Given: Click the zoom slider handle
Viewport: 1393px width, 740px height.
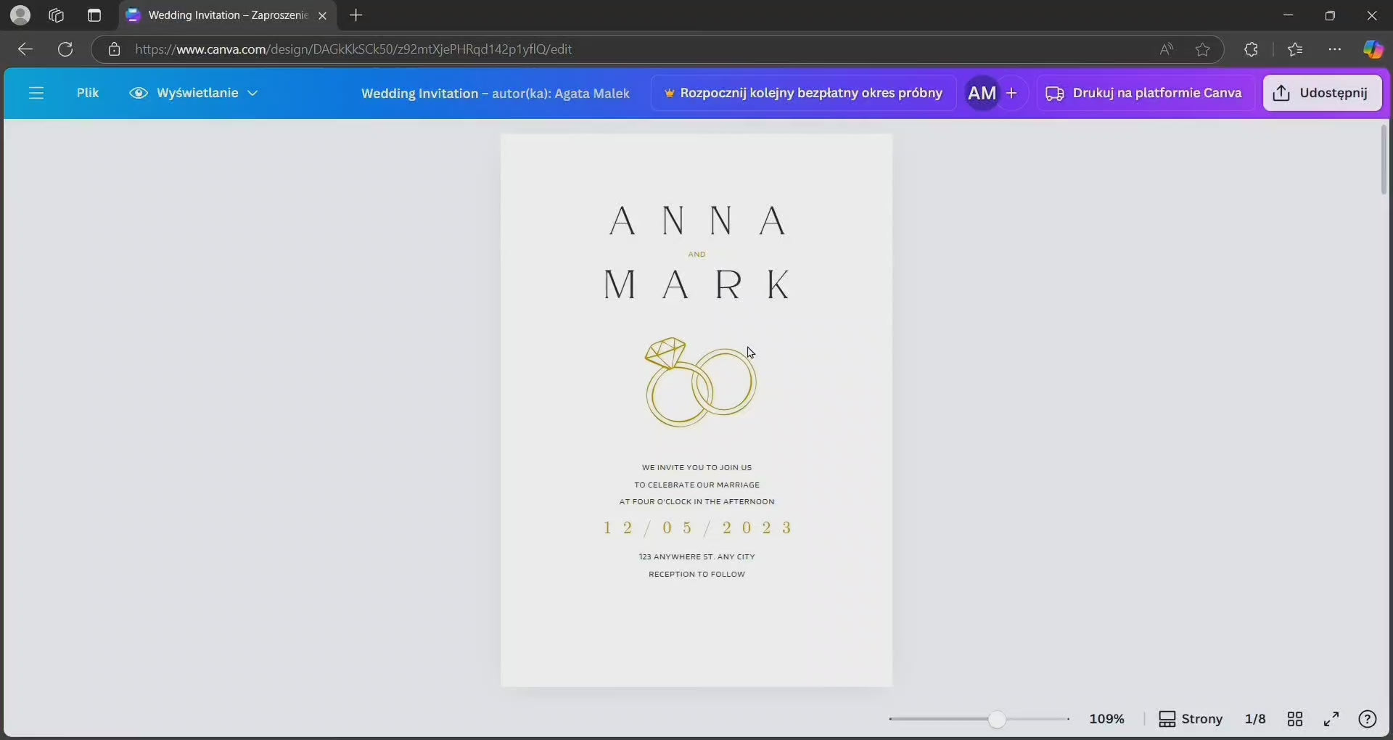Looking at the screenshot, I should [x=997, y=719].
